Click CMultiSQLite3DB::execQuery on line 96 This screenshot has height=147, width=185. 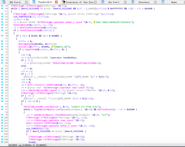(x=40, y=107)
